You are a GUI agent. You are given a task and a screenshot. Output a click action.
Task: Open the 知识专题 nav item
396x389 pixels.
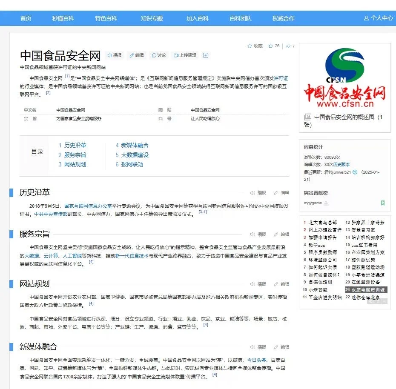pyautogui.click(x=152, y=18)
